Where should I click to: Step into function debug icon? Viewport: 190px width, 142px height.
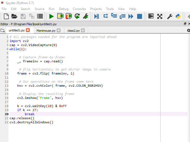coord(114,15)
